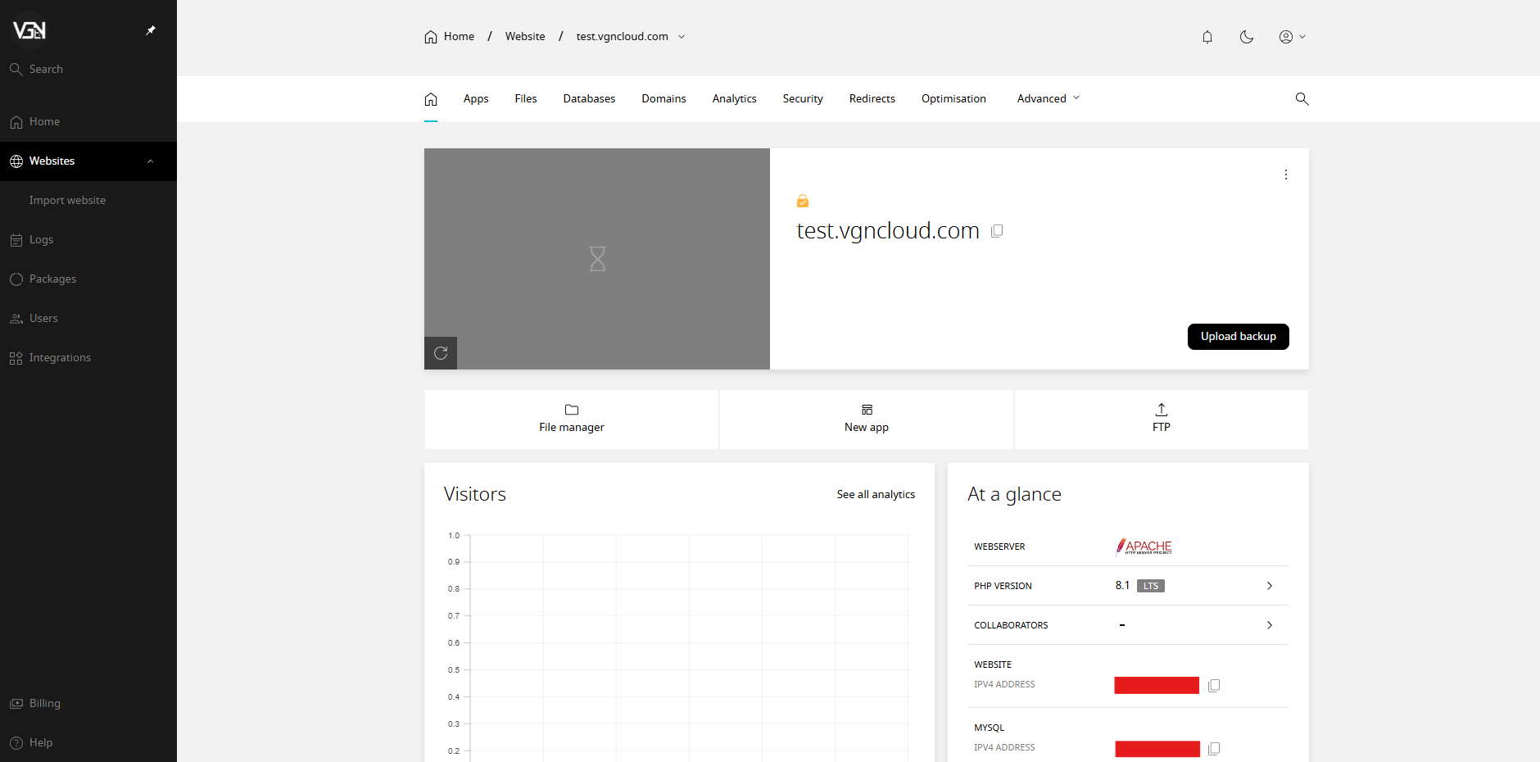
Task: Open the New app panel
Action: coord(866,419)
